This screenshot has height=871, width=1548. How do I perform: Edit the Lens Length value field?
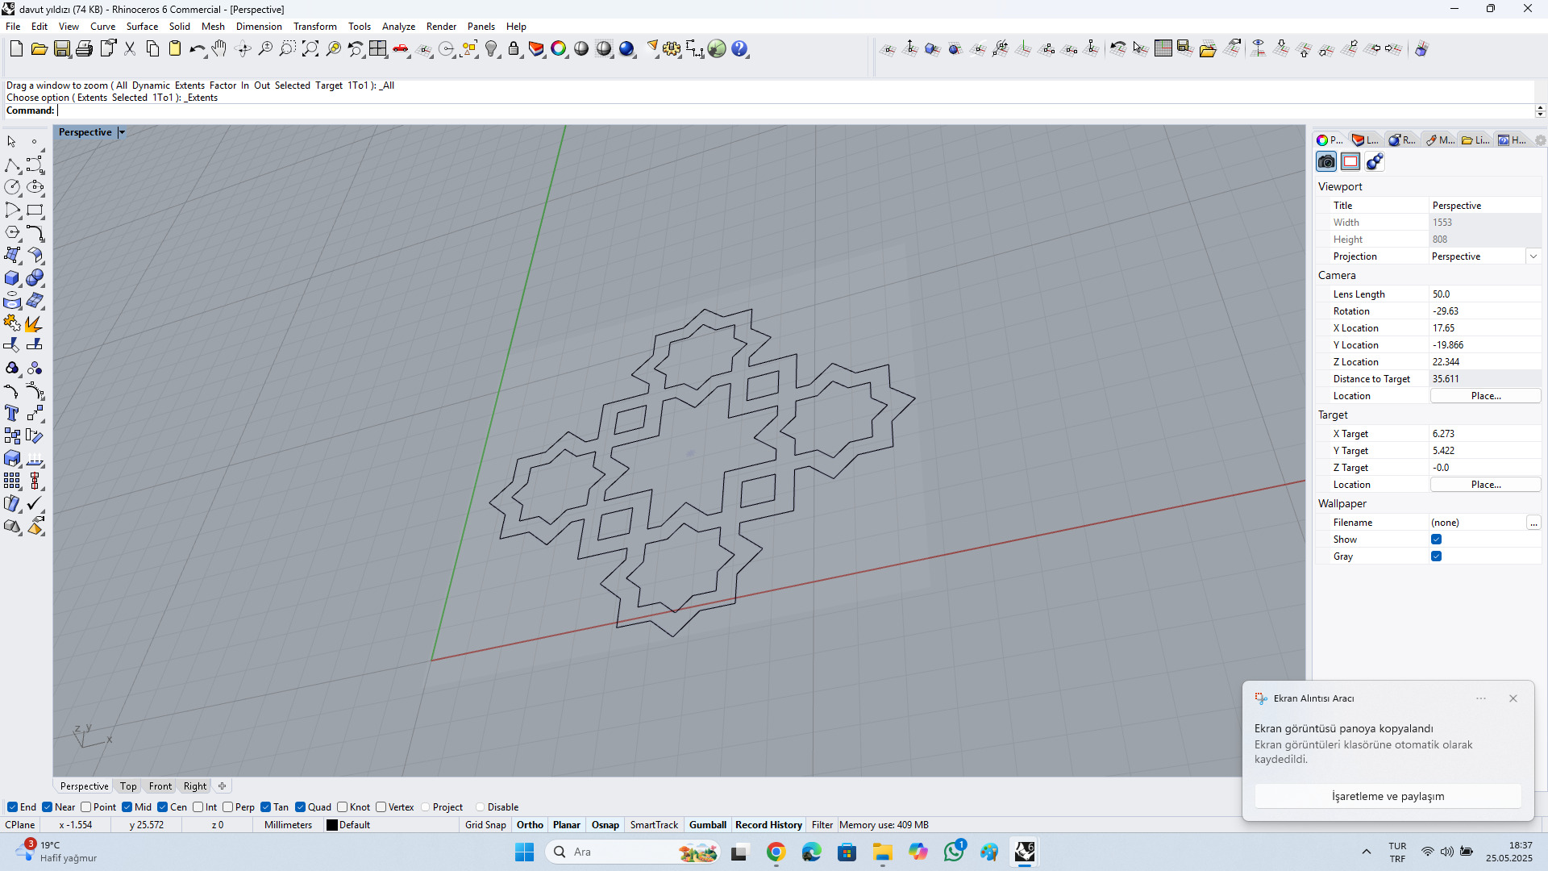[1485, 294]
